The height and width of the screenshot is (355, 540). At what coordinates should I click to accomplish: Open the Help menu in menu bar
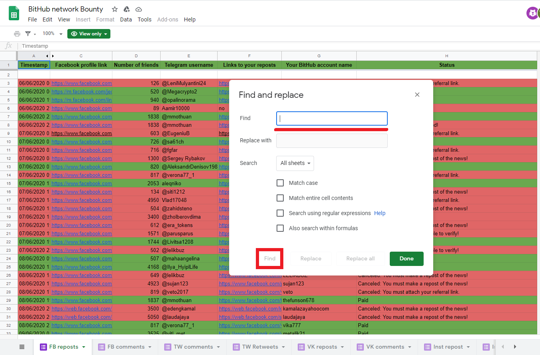(190, 19)
